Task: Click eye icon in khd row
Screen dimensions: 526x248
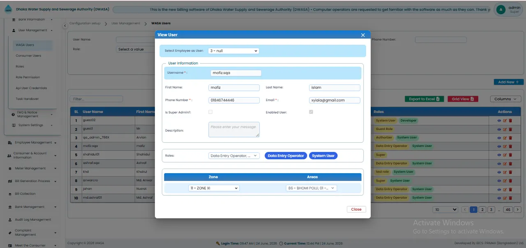Action: (499, 172)
